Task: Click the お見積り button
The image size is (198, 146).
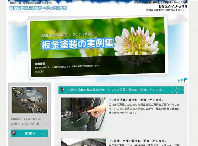Action: pyautogui.click(x=29, y=133)
